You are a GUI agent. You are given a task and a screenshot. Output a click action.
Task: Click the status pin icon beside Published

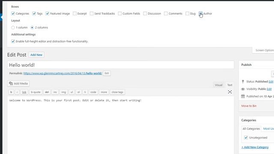[x=243, y=82]
